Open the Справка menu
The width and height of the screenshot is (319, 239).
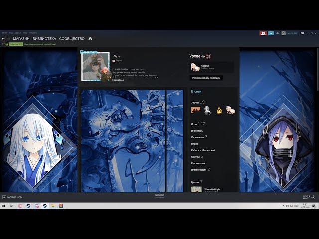[33, 33]
